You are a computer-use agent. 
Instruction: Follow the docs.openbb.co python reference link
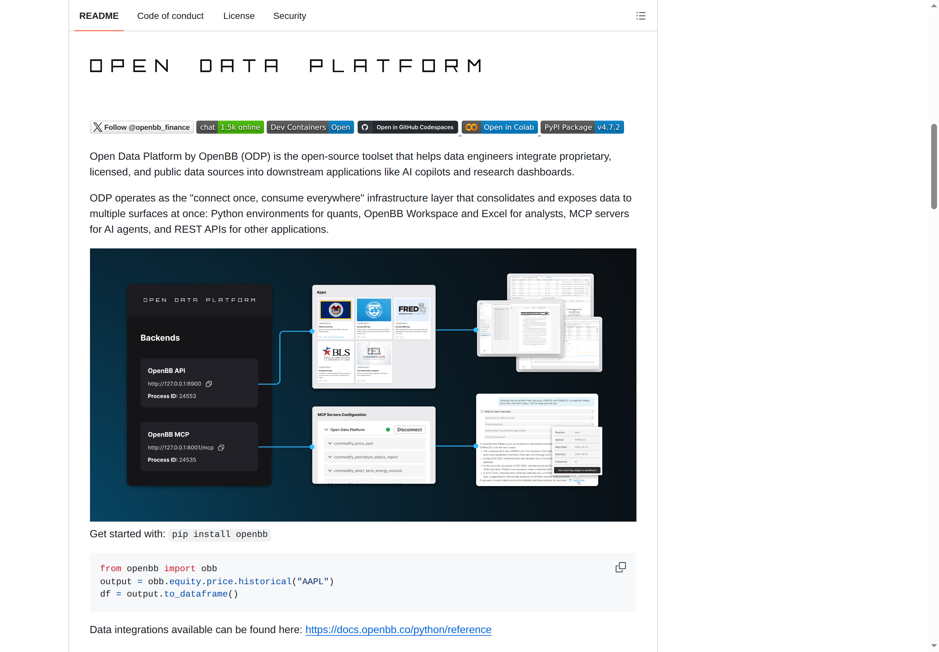coord(398,630)
